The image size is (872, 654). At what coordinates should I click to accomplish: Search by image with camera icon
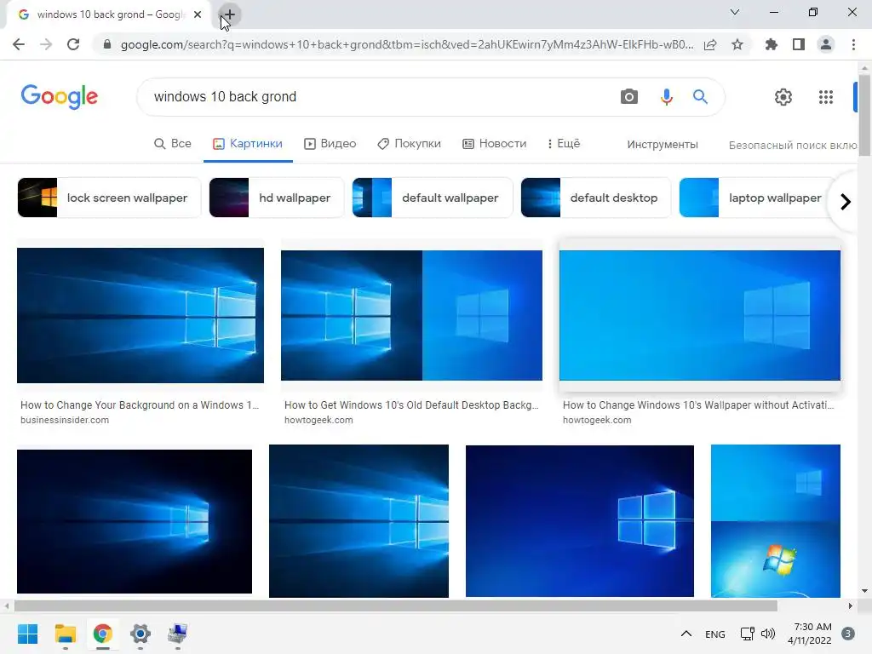pyautogui.click(x=629, y=97)
